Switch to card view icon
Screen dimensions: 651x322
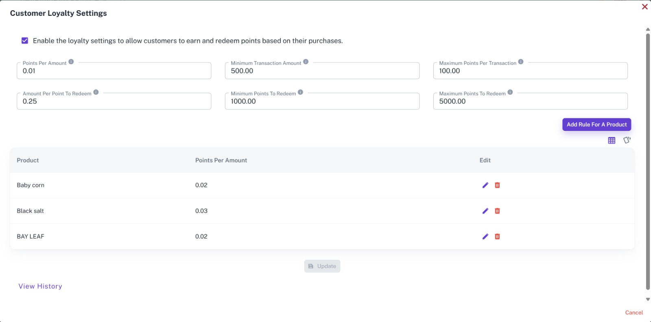click(627, 140)
